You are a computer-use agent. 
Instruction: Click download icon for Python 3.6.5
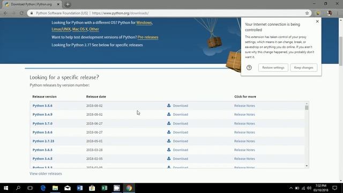tap(169, 150)
